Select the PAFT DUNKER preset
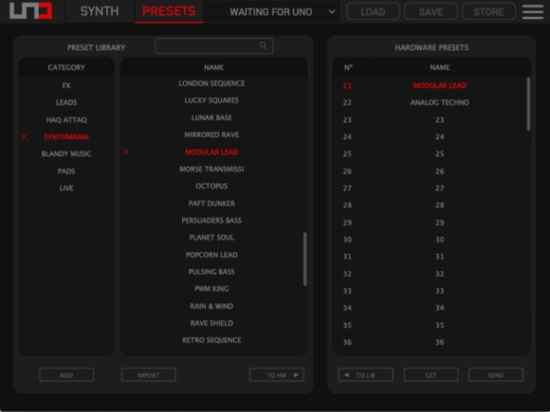 [211, 203]
